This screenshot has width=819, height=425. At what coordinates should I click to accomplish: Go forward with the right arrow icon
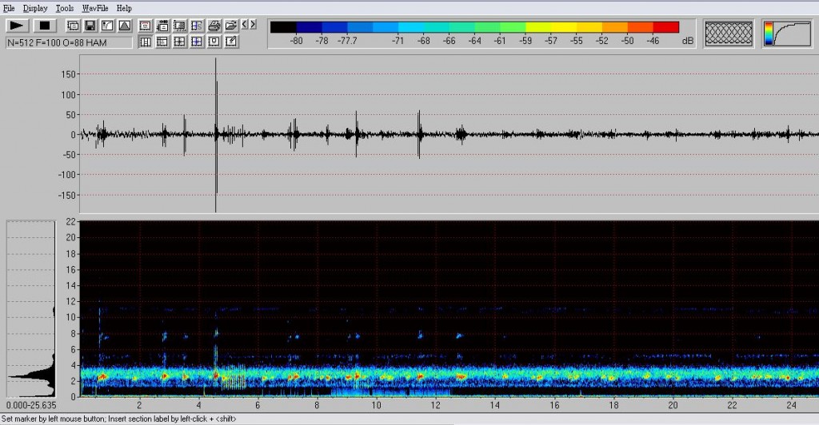pos(253,25)
